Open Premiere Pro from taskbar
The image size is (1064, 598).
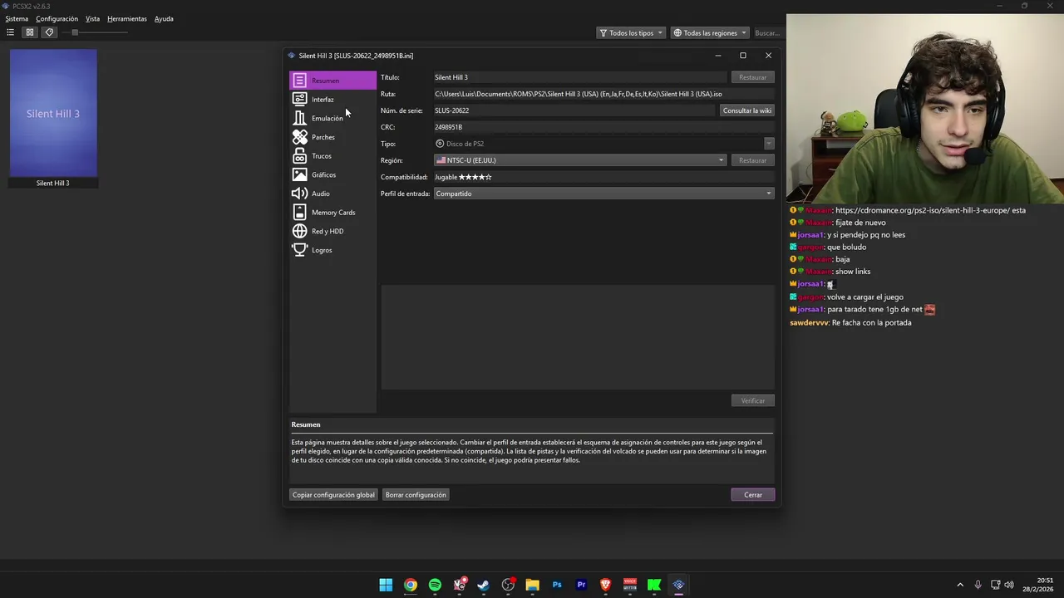pos(581,585)
